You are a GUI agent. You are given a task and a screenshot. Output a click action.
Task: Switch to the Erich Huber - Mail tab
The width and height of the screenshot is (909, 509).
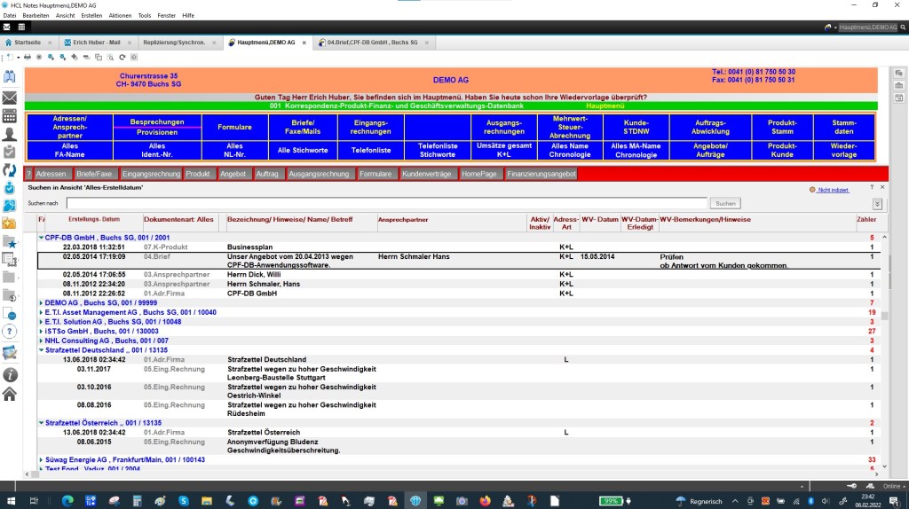coord(95,42)
